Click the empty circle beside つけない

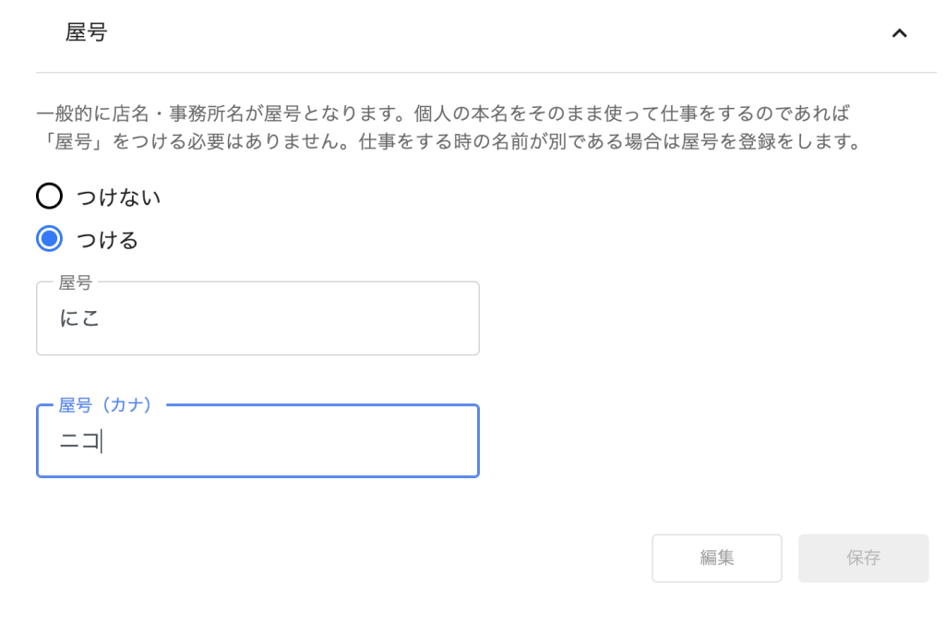coord(49,197)
